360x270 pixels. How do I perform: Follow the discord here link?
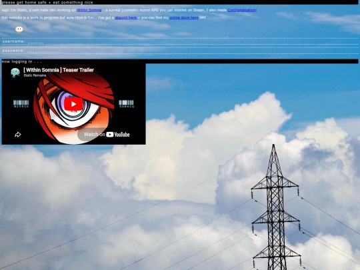(x=126, y=18)
